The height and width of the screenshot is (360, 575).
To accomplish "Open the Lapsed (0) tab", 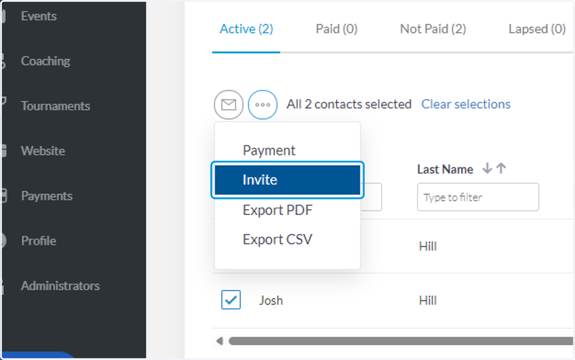I will (x=537, y=29).
